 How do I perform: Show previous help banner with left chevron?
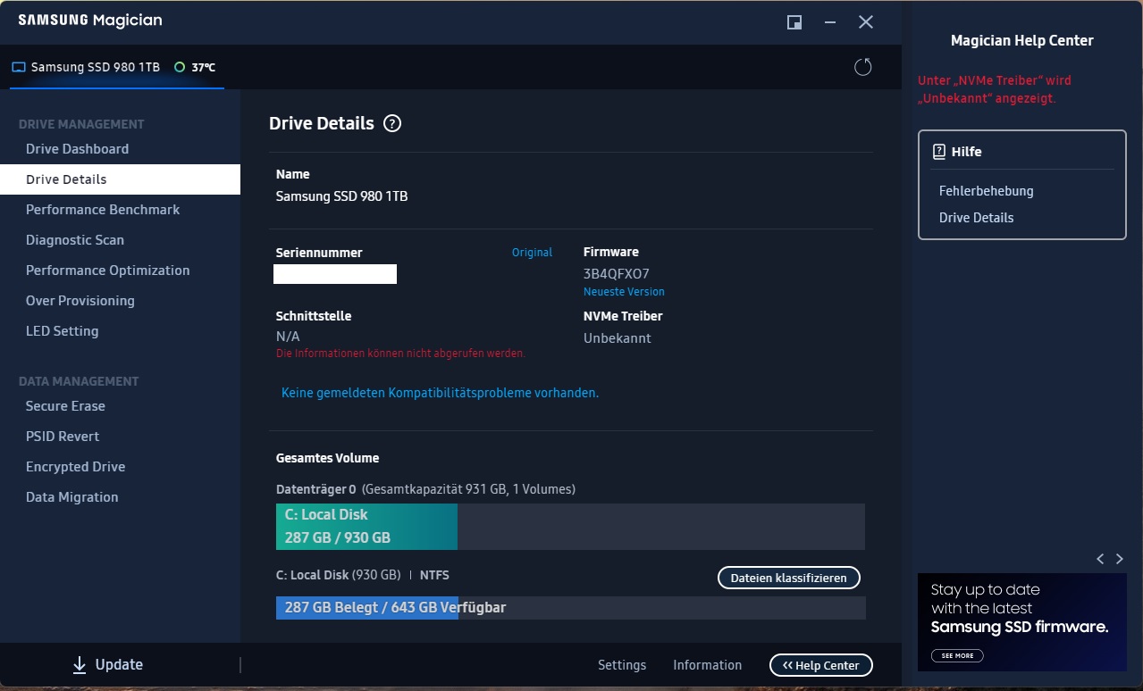click(1101, 559)
